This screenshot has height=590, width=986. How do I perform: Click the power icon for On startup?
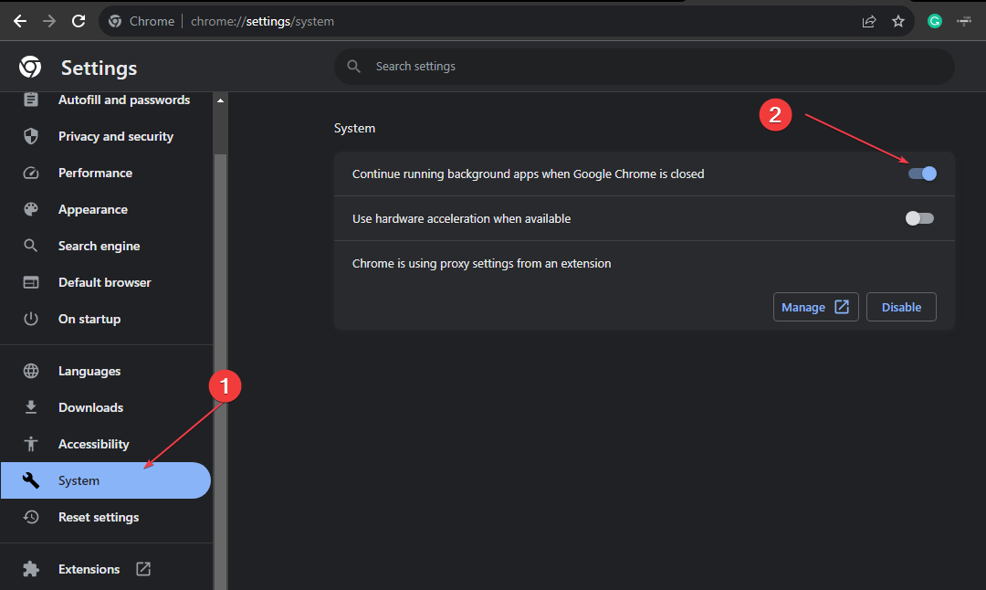point(31,319)
